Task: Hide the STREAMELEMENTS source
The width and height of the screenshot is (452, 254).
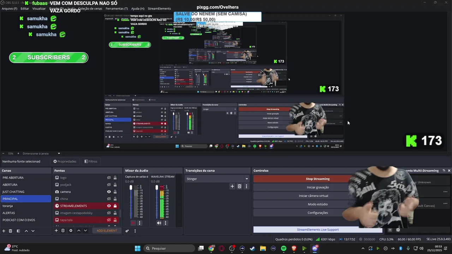Action: pos(109,206)
